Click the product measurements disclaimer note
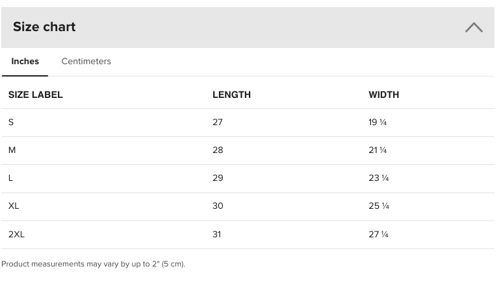Image resolution: width=501 pixels, height=284 pixels. pos(94,264)
